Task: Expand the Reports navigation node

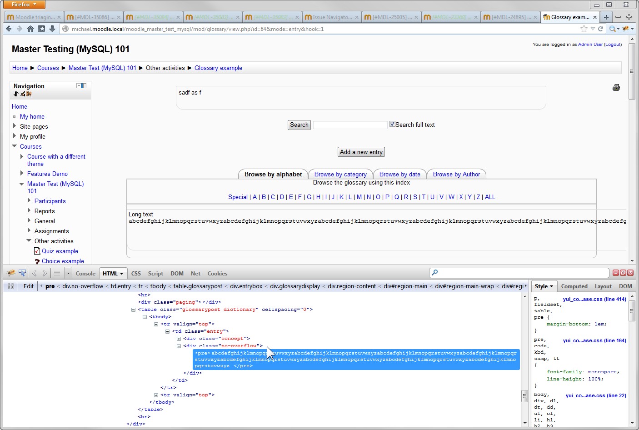Action: point(29,210)
